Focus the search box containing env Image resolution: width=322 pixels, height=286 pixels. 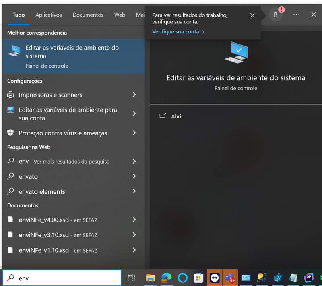[x=62, y=278]
